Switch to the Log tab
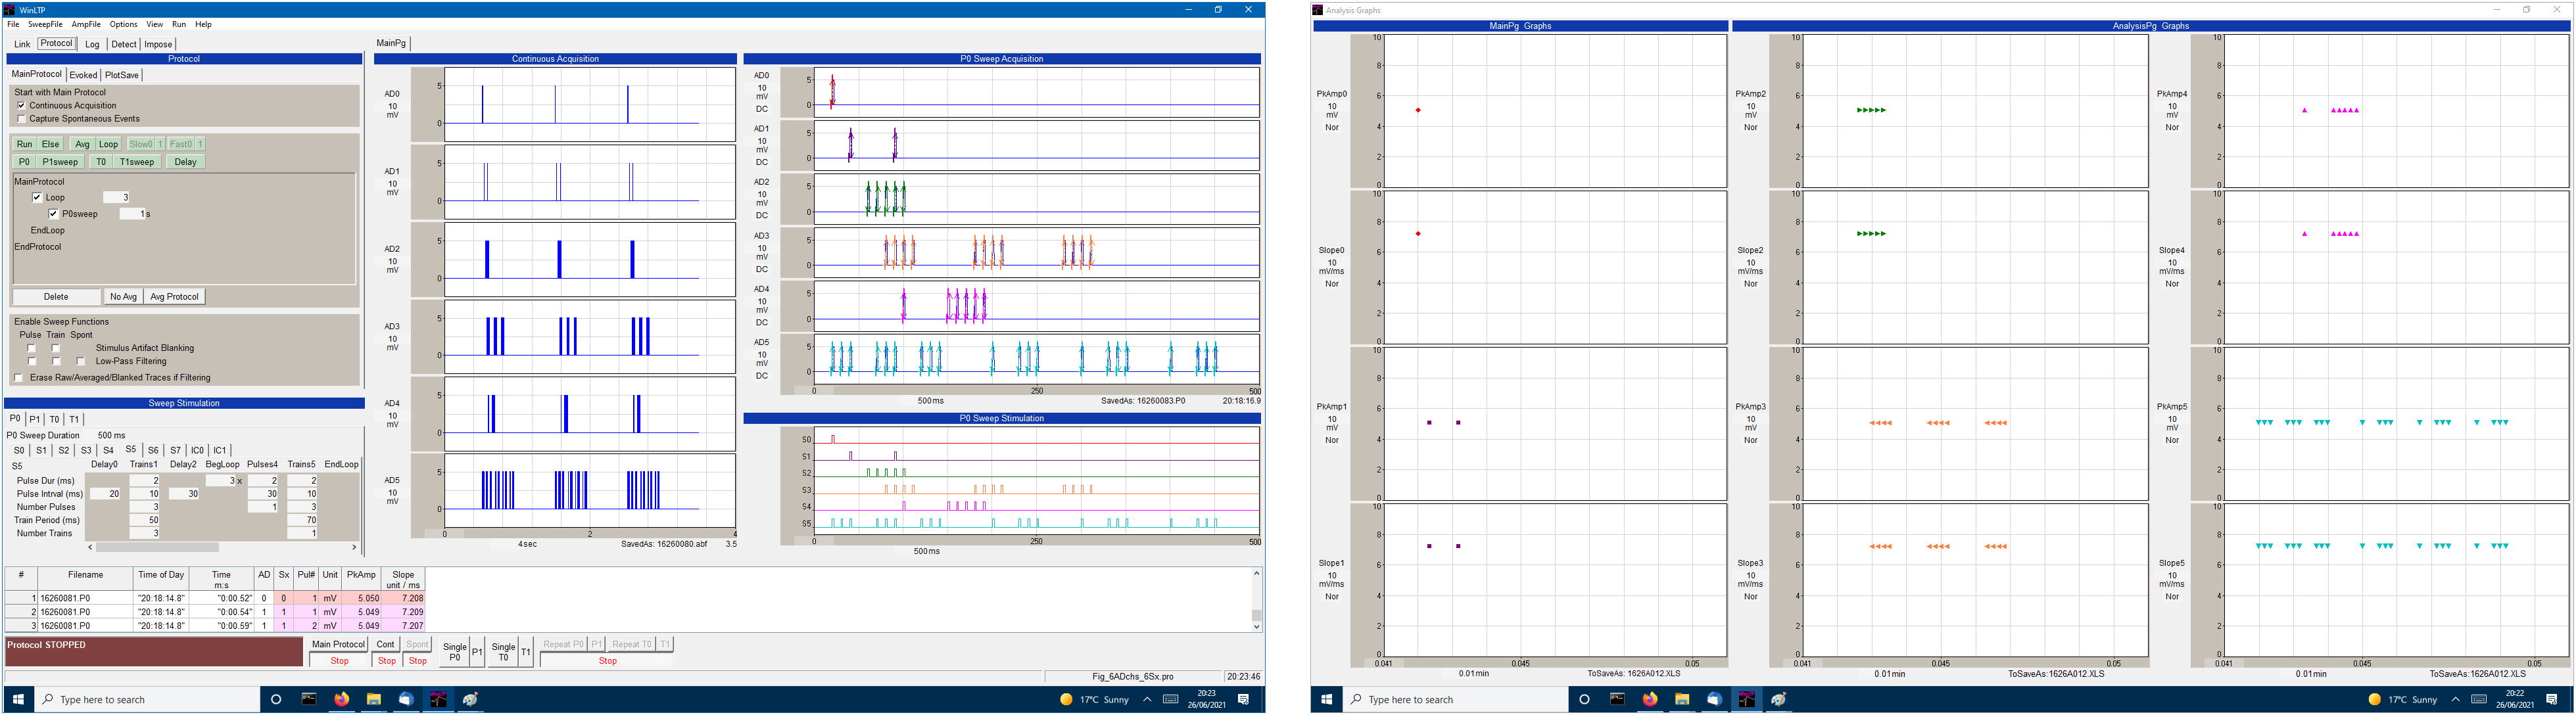The height and width of the screenshot is (715, 2576). click(x=92, y=44)
